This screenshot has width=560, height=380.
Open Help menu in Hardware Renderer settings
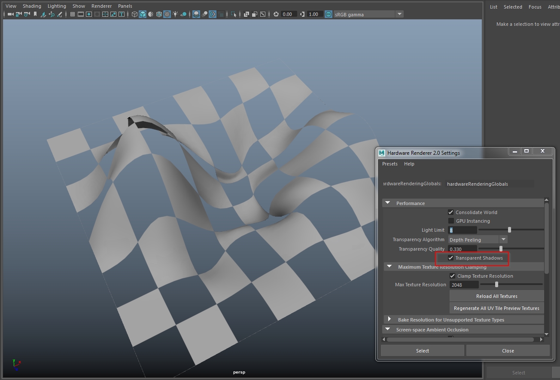409,164
